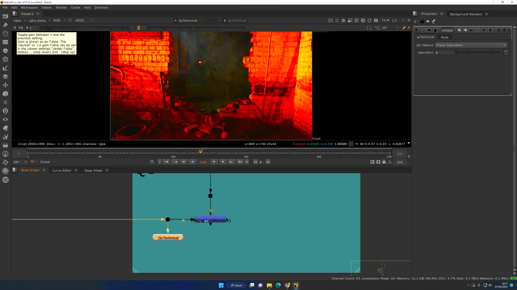The width and height of the screenshot is (517, 290).
Task: Open the Thinkbox menu
Action: (101, 7)
